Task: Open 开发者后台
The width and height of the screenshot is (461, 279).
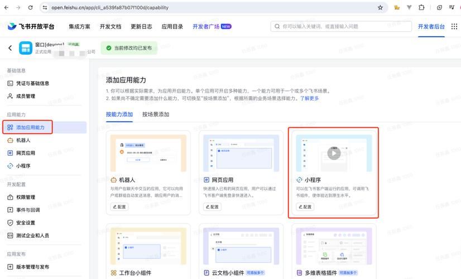Action: [x=431, y=26]
